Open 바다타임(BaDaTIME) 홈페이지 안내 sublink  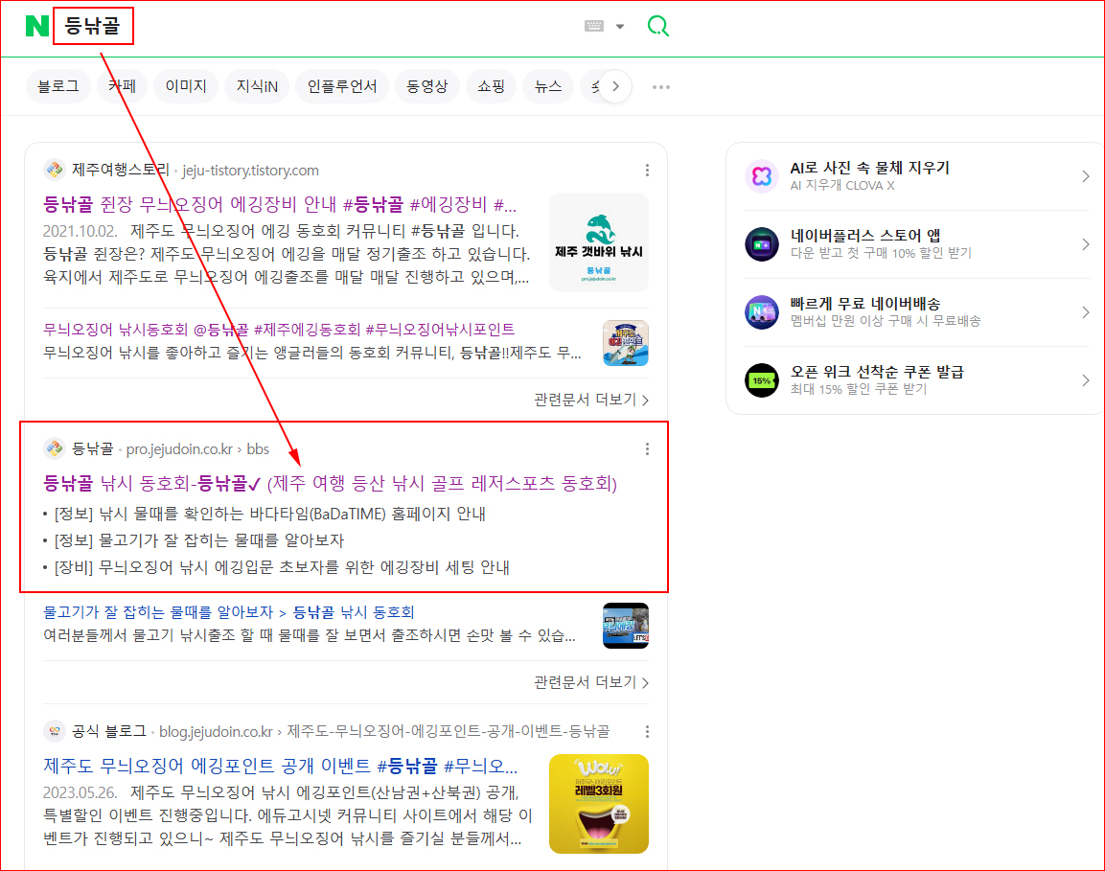coord(269,514)
